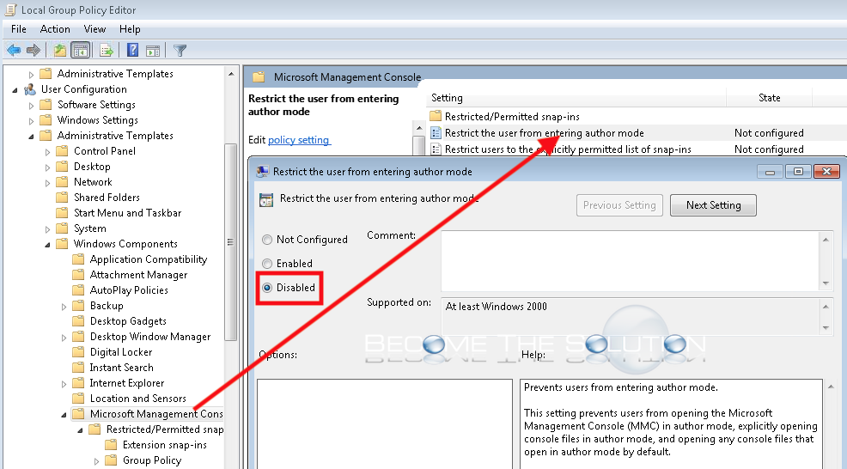
Task: Click the Help text scroll up arrow
Action: (831, 387)
